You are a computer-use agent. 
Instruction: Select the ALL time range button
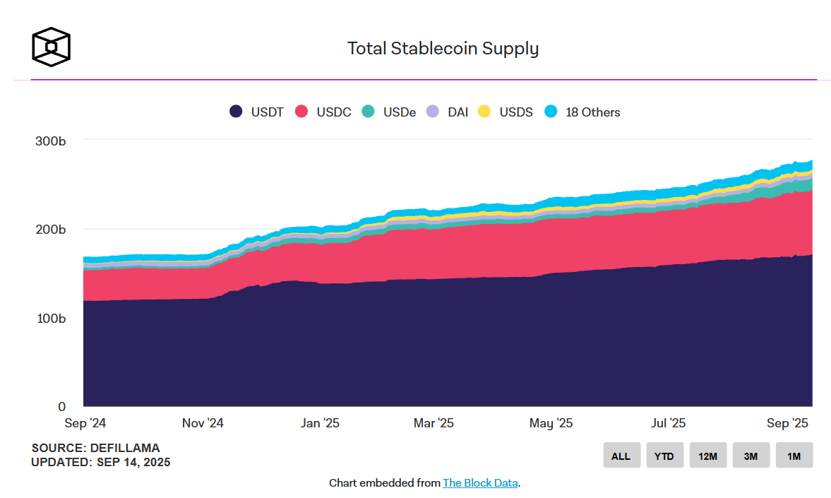click(621, 456)
